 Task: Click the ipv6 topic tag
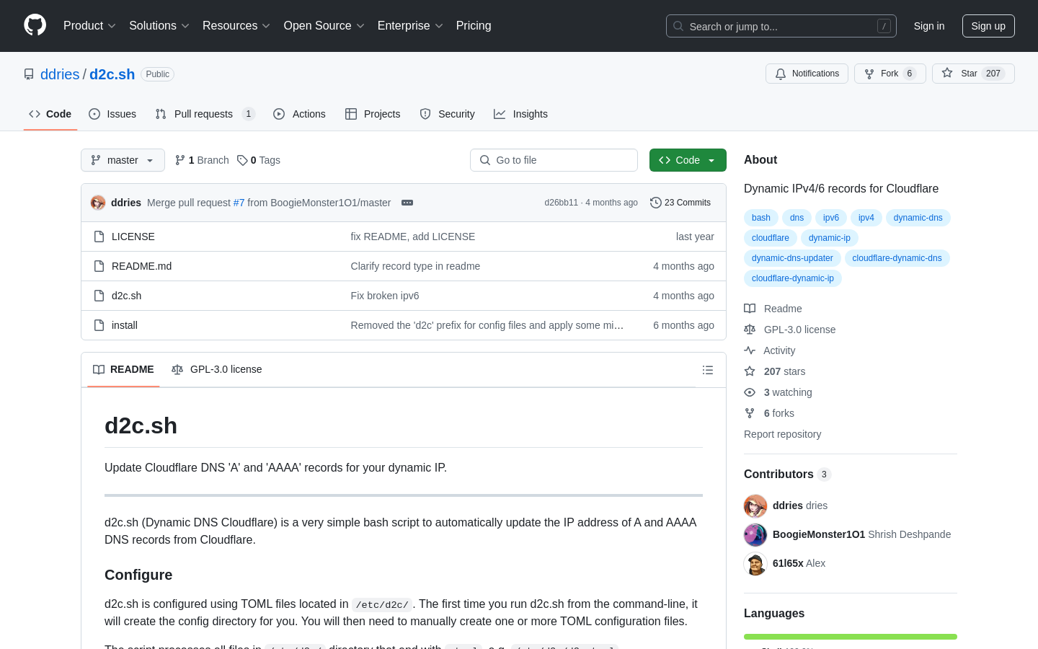click(x=831, y=218)
